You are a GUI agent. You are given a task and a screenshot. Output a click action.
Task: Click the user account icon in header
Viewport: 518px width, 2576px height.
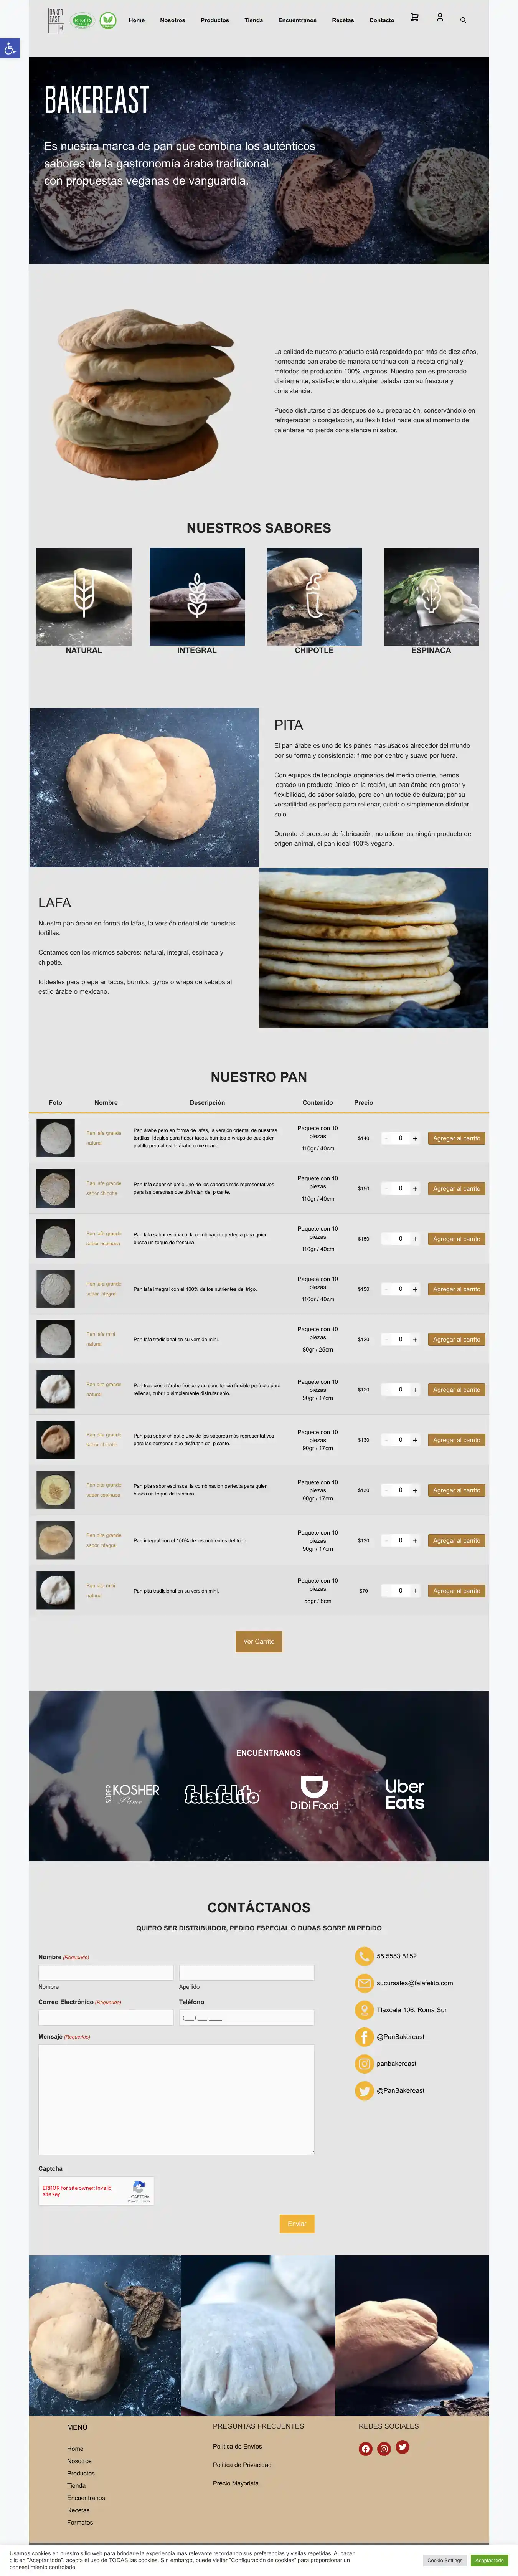tap(439, 18)
